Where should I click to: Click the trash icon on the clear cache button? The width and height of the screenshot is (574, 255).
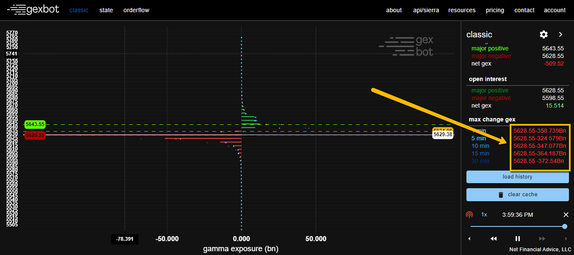(x=501, y=195)
